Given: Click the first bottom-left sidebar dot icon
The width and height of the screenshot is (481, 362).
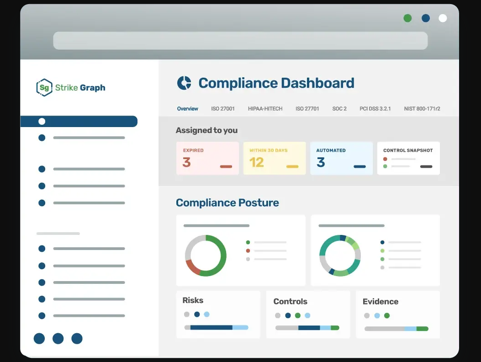Looking at the screenshot, I should (39, 338).
